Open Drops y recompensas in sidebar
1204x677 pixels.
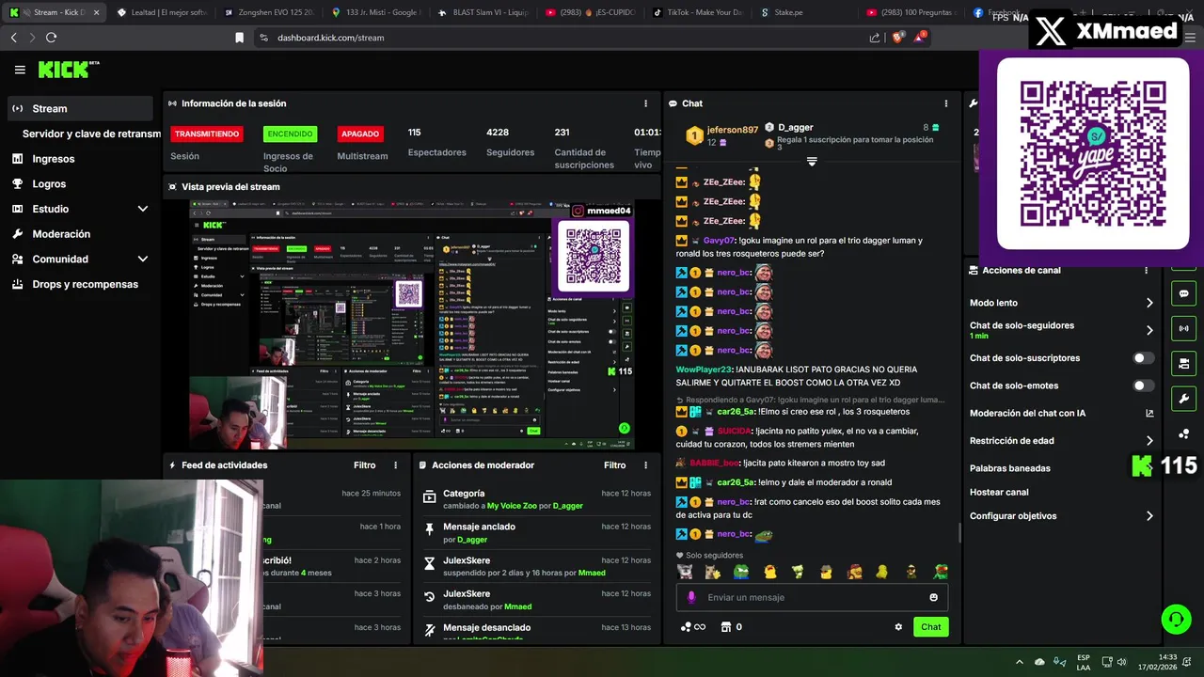click(x=85, y=284)
